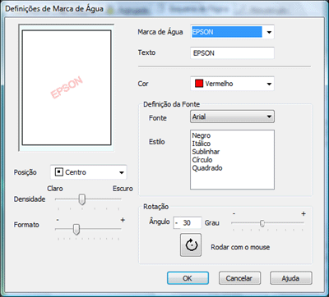
Task: Click the rotation angle slider handle
Action: (262, 223)
